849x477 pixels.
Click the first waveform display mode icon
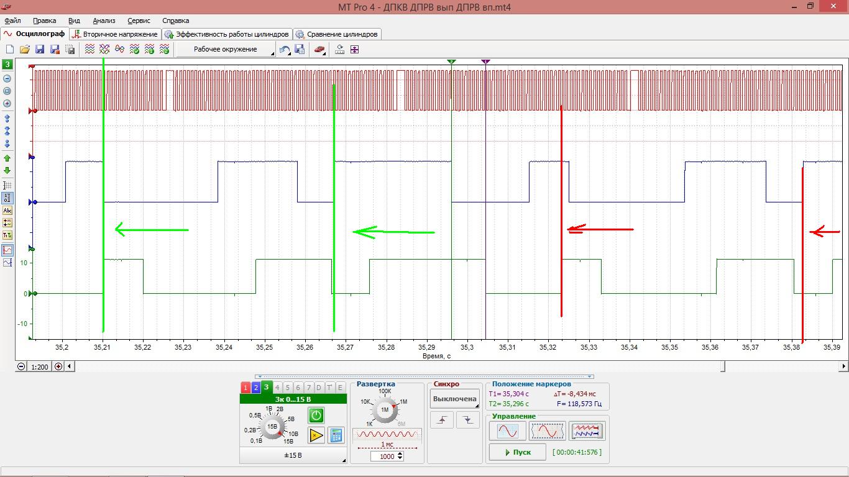tap(89, 50)
